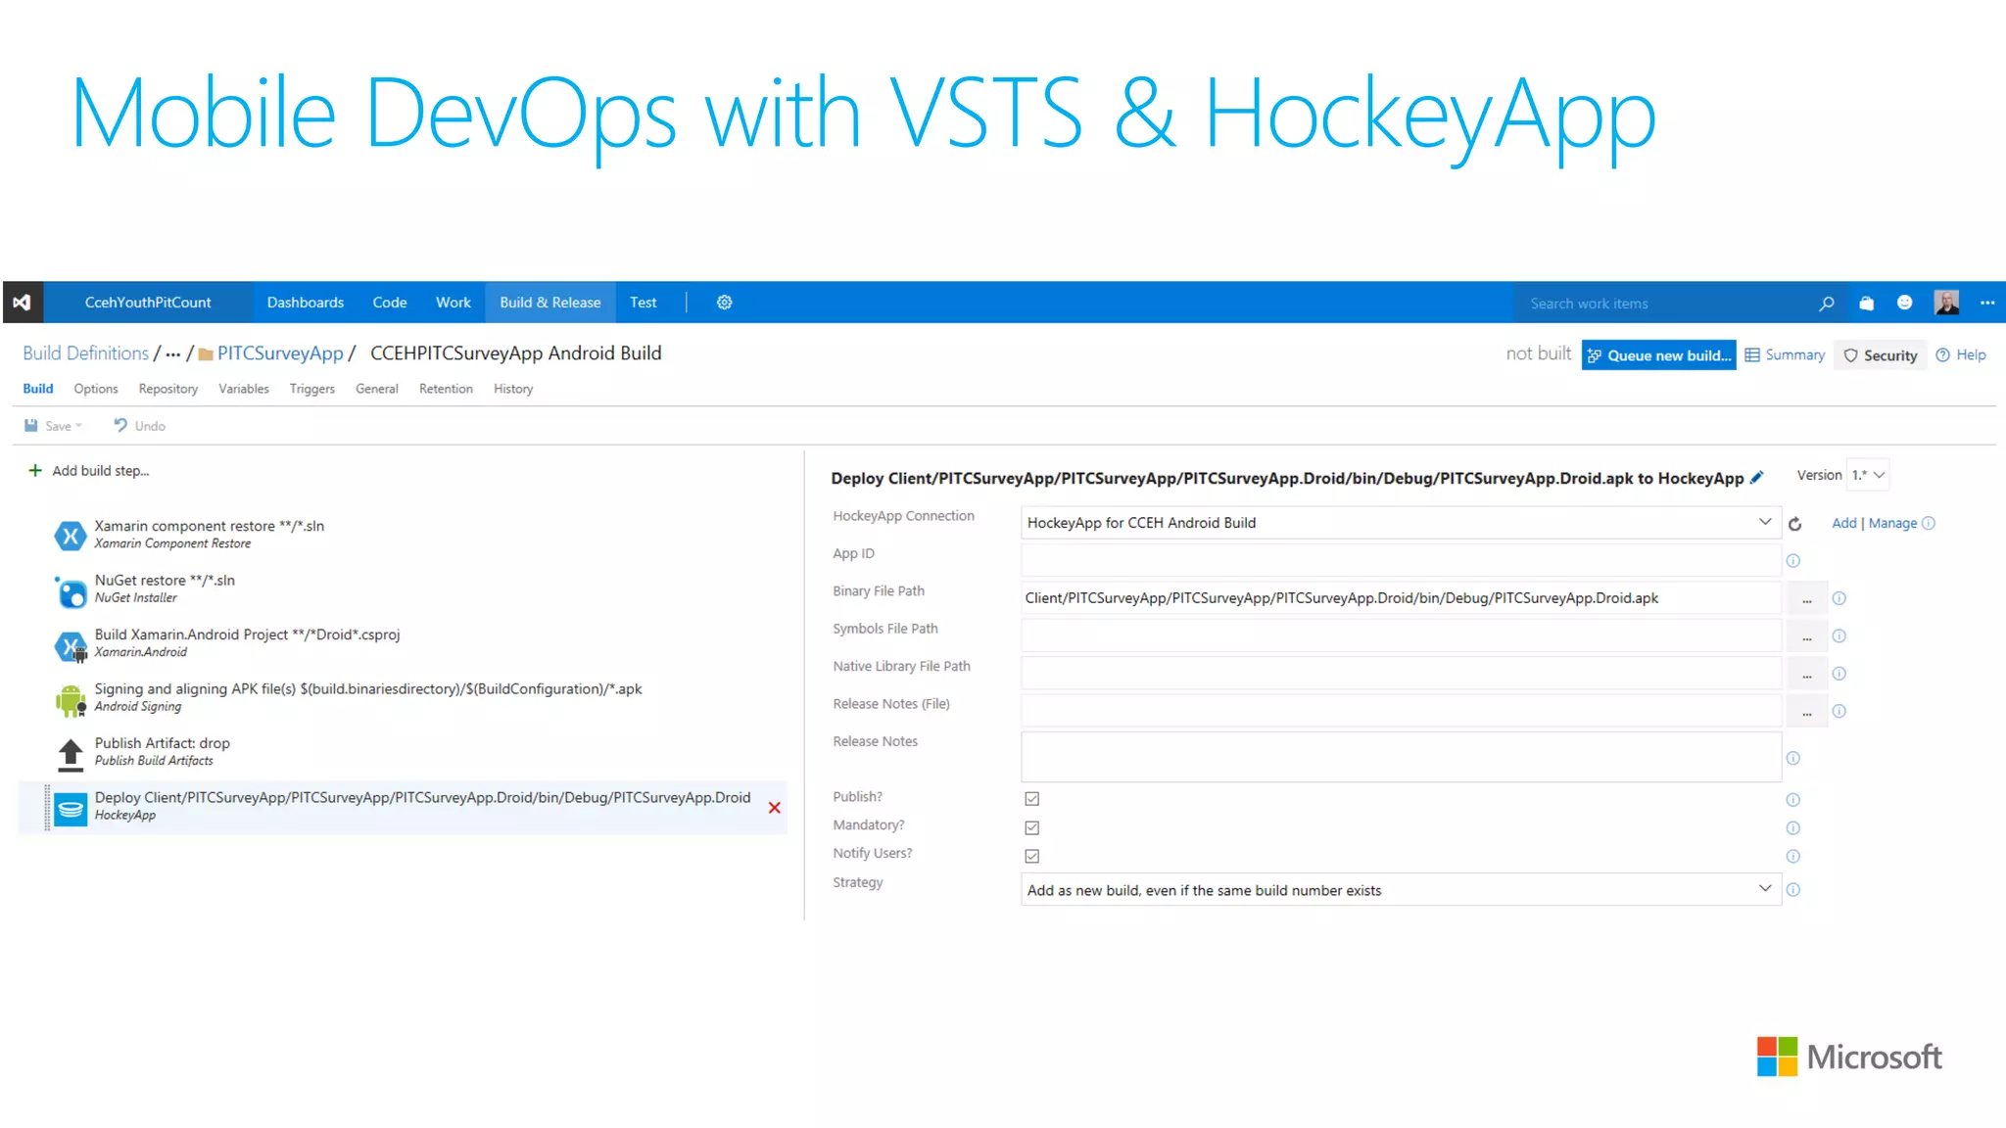The height and width of the screenshot is (1128, 2006).
Task: Toggle the Notify Users? checkbox
Action: pyautogui.click(x=1032, y=856)
